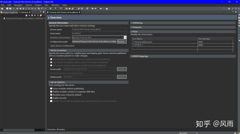
Task: Click the Last Edit Location arrow icon
Action: [92, 9]
